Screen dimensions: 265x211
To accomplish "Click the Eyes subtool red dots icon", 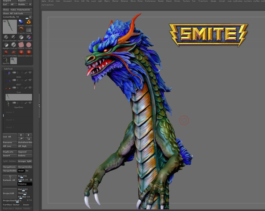I will coord(8,88).
